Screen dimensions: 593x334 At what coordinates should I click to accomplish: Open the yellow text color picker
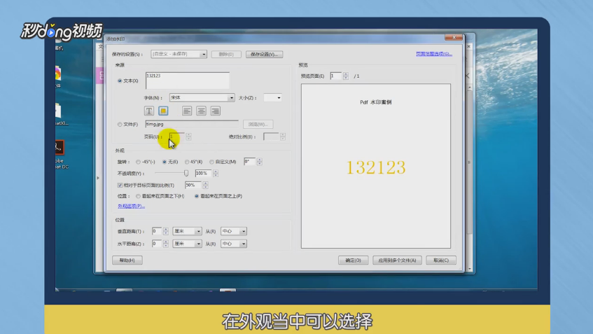coord(163,111)
